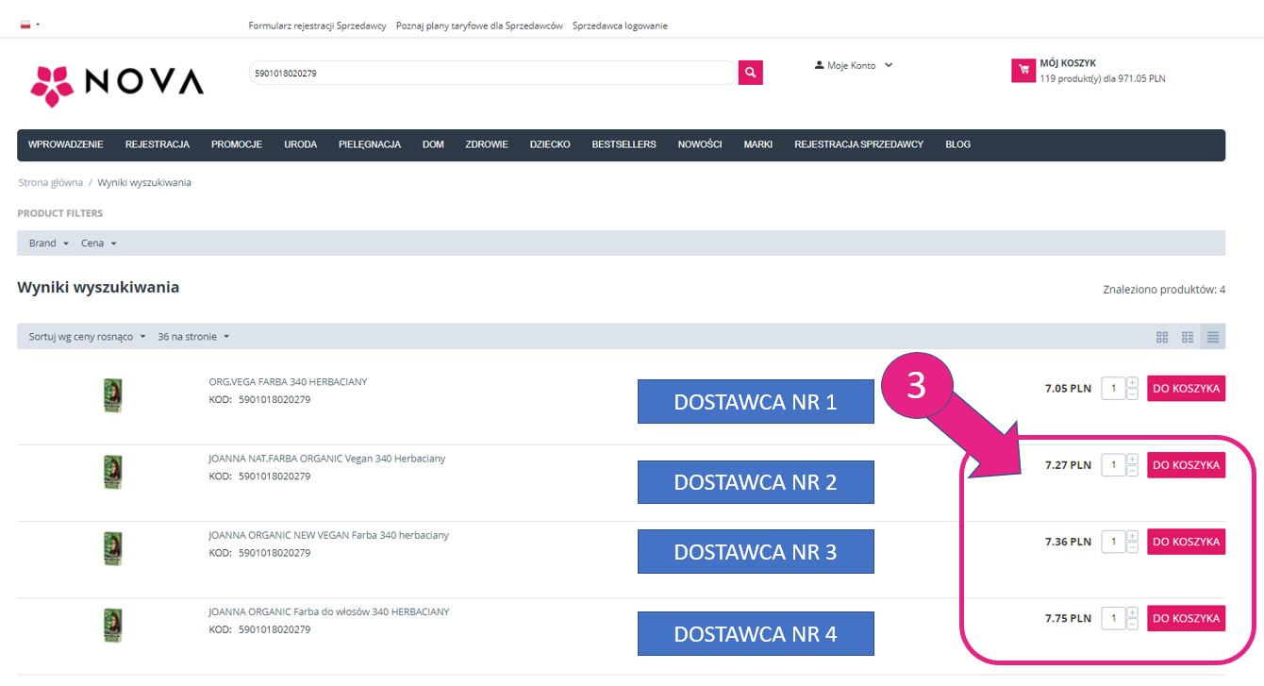Increase quantity for the 7.36 PLN product
The width and height of the screenshot is (1264, 686).
(1132, 536)
